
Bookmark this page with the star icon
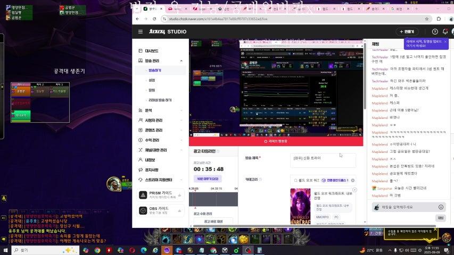[426, 19]
